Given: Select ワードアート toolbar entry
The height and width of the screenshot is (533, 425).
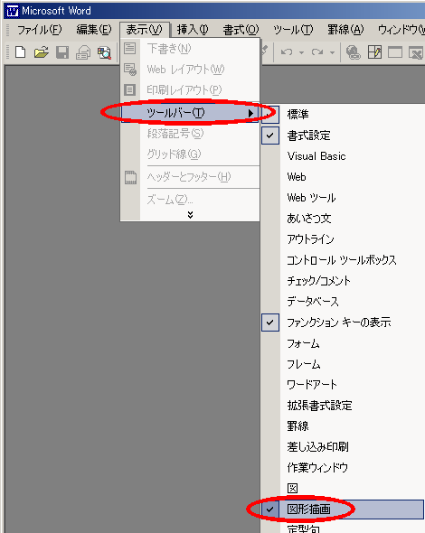Looking at the screenshot, I should tap(343, 385).
